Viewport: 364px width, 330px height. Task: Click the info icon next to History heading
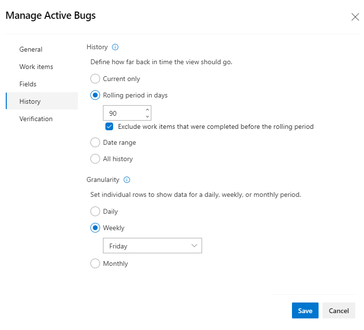click(x=115, y=47)
